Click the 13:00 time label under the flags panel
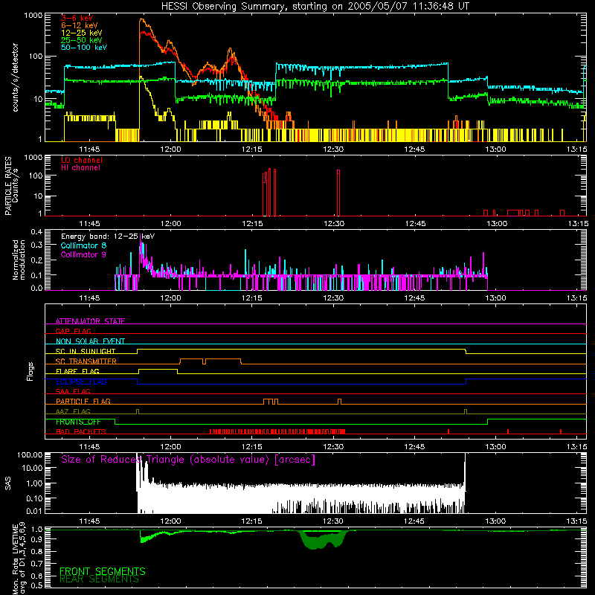 [495, 447]
